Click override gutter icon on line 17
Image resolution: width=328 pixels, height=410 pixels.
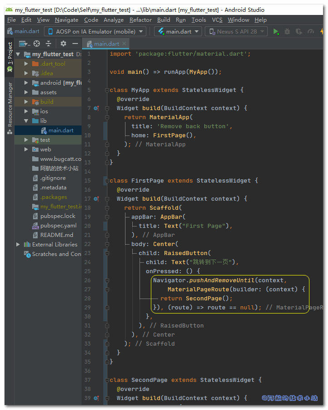(96, 199)
